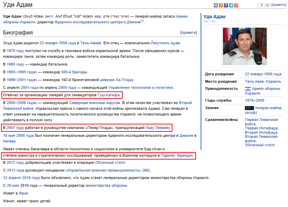The image size is (288, 207).
Task: Open 22 января 1958 года link in biography text
Action: [x=58, y=43]
